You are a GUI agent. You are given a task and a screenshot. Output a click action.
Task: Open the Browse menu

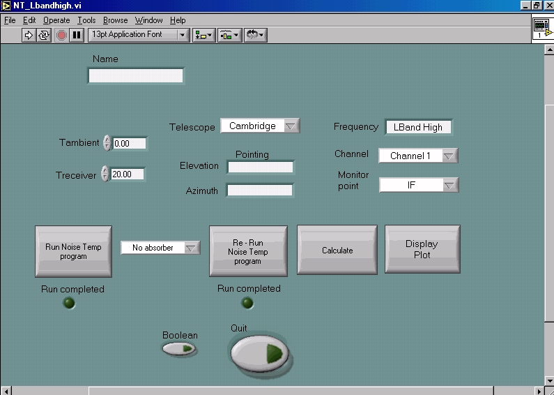[115, 20]
